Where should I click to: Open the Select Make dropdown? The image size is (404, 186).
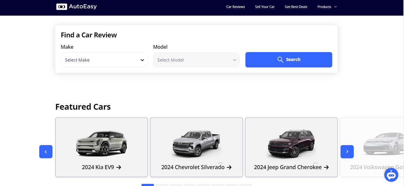coord(104,60)
